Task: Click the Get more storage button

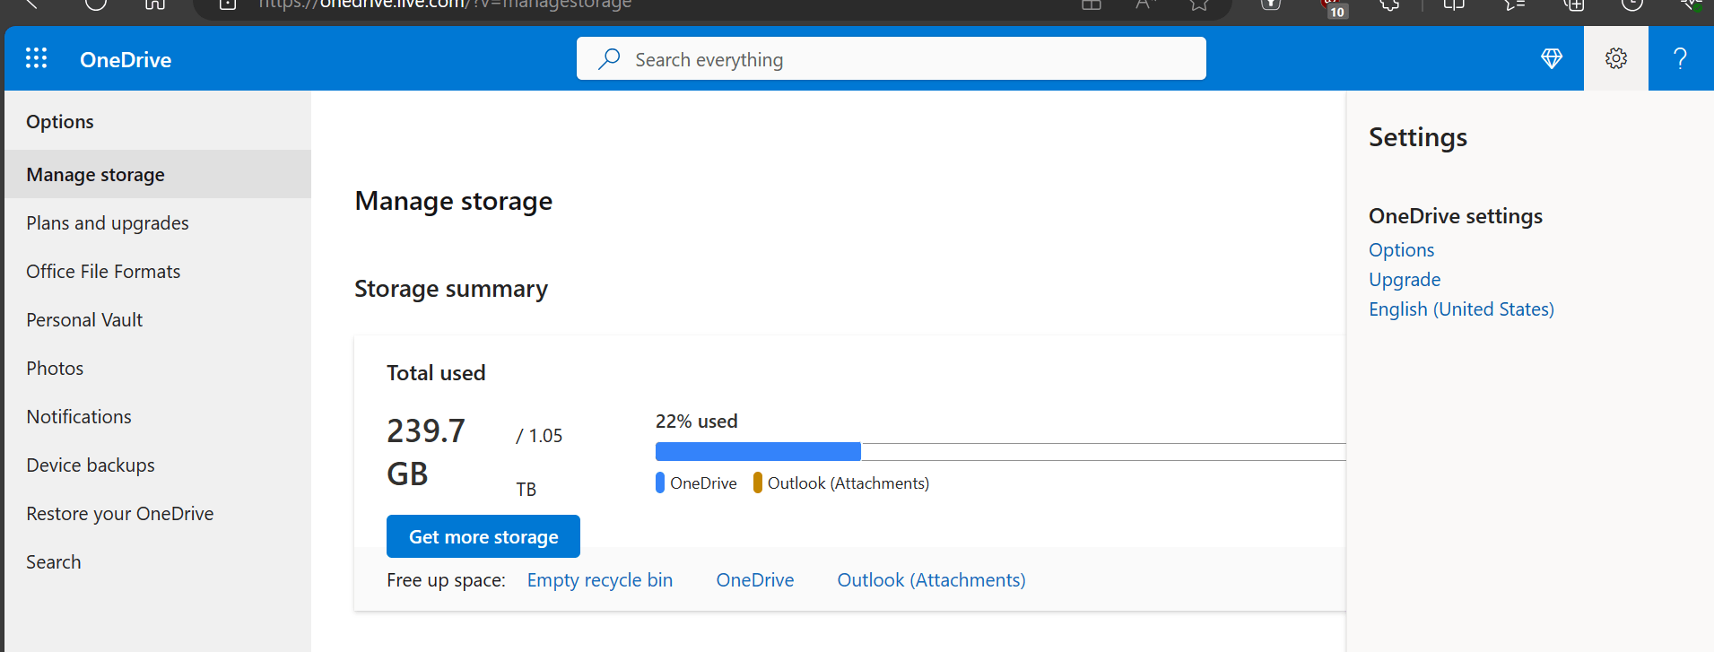Action: (x=483, y=536)
